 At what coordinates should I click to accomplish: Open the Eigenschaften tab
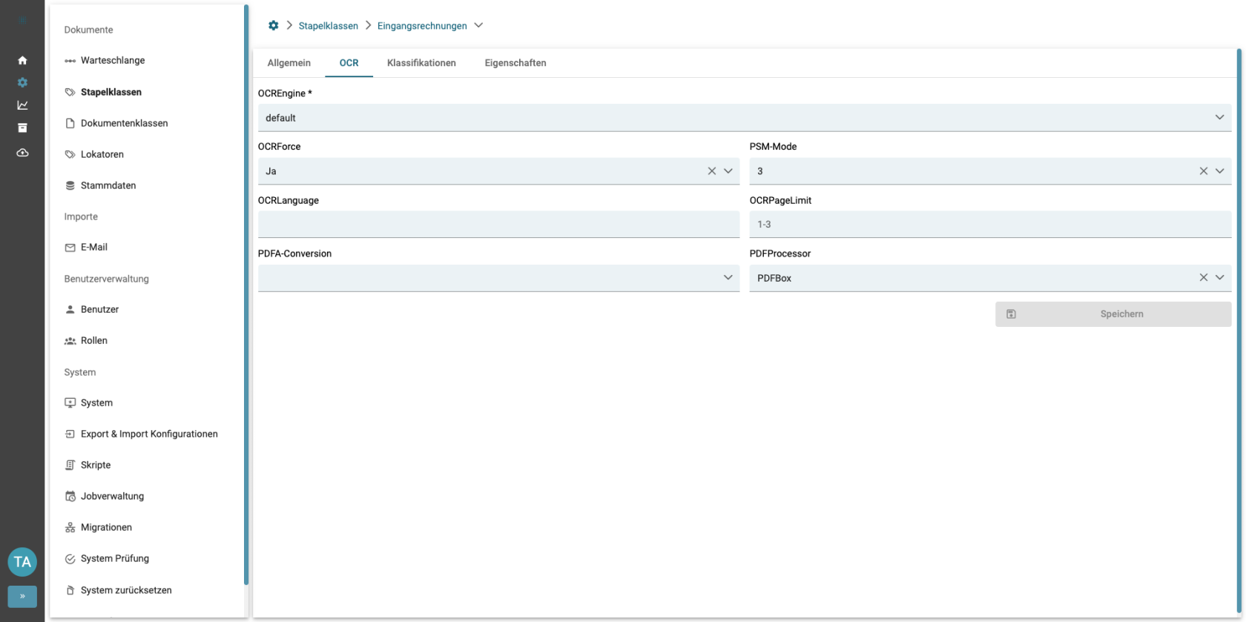pyautogui.click(x=515, y=63)
